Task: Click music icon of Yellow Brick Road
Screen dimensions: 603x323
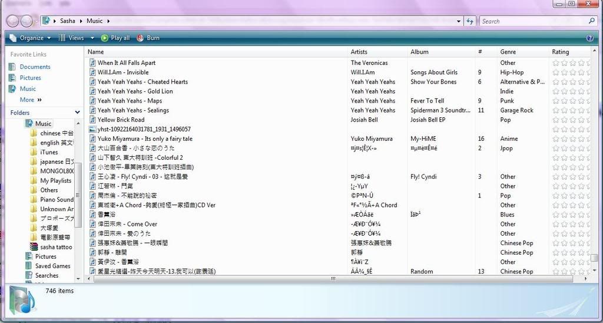Action: pos(92,120)
